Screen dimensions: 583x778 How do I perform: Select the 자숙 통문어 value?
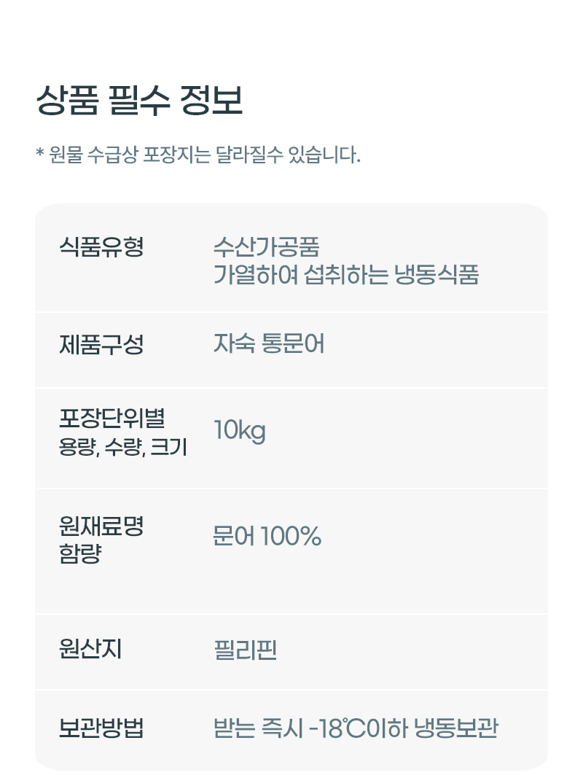(x=269, y=343)
